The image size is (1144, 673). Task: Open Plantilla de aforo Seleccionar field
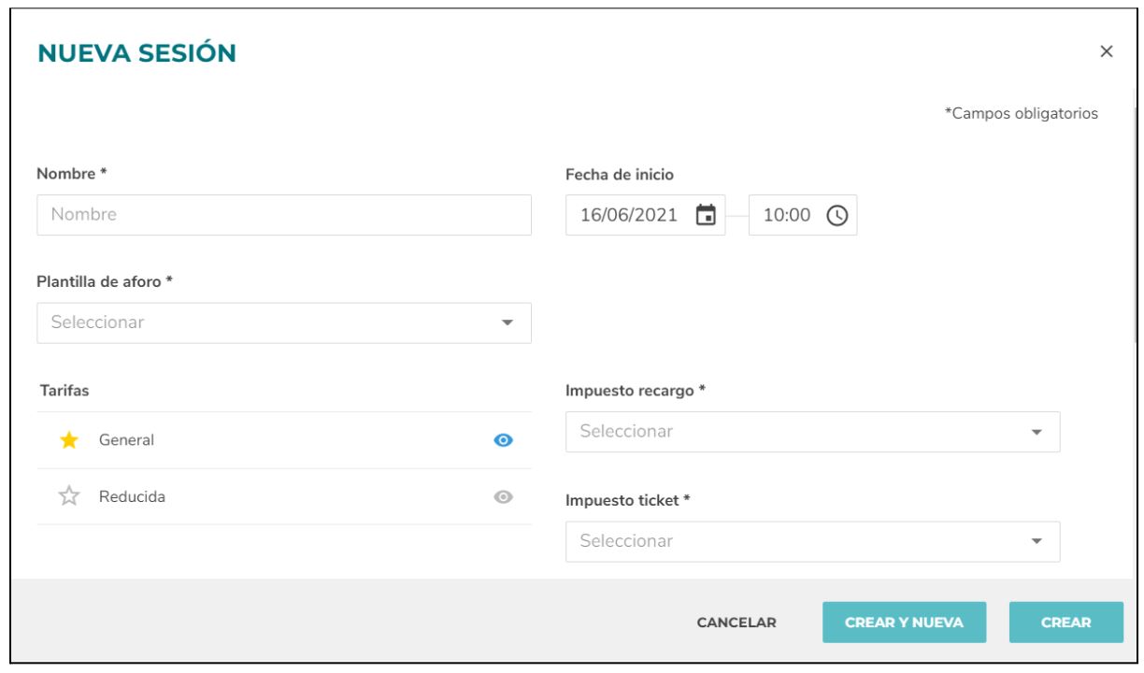[284, 322]
